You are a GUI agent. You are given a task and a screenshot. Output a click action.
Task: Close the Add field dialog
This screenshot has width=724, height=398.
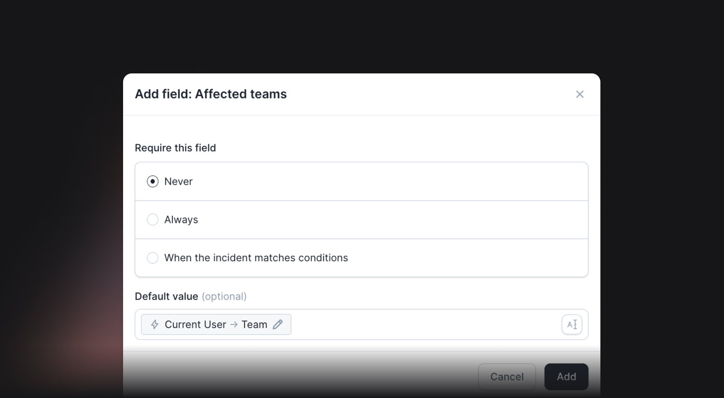pyautogui.click(x=580, y=94)
